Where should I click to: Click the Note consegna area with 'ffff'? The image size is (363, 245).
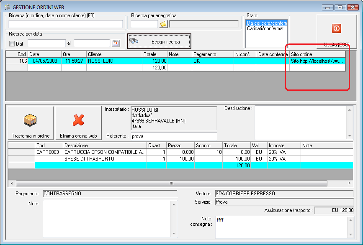pos(281,227)
